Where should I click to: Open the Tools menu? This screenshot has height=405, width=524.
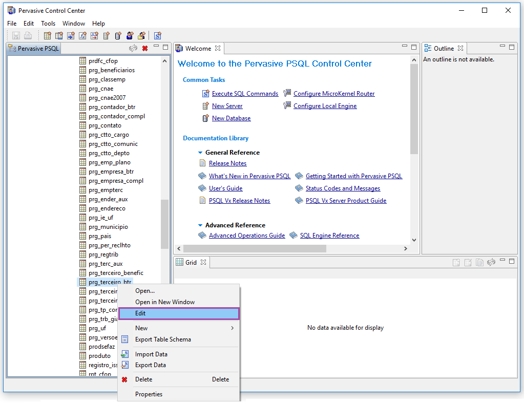point(48,24)
